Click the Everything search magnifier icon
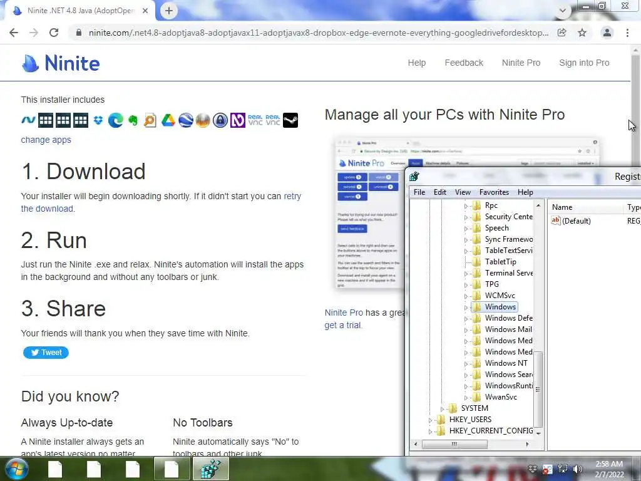 pyautogui.click(x=150, y=120)
